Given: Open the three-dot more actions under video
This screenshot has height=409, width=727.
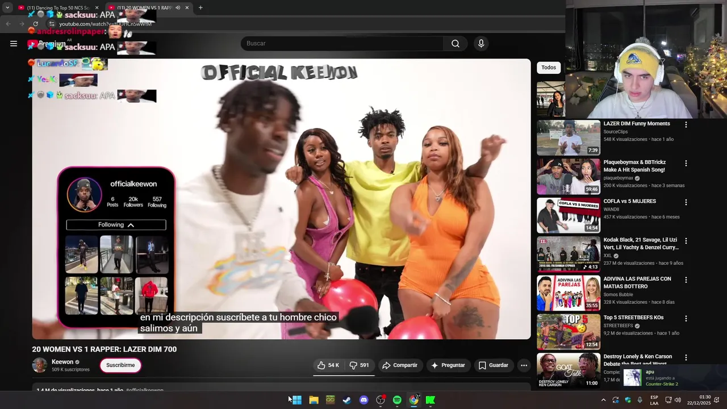Looking at the screenshot, I should (x=524, y=365).
